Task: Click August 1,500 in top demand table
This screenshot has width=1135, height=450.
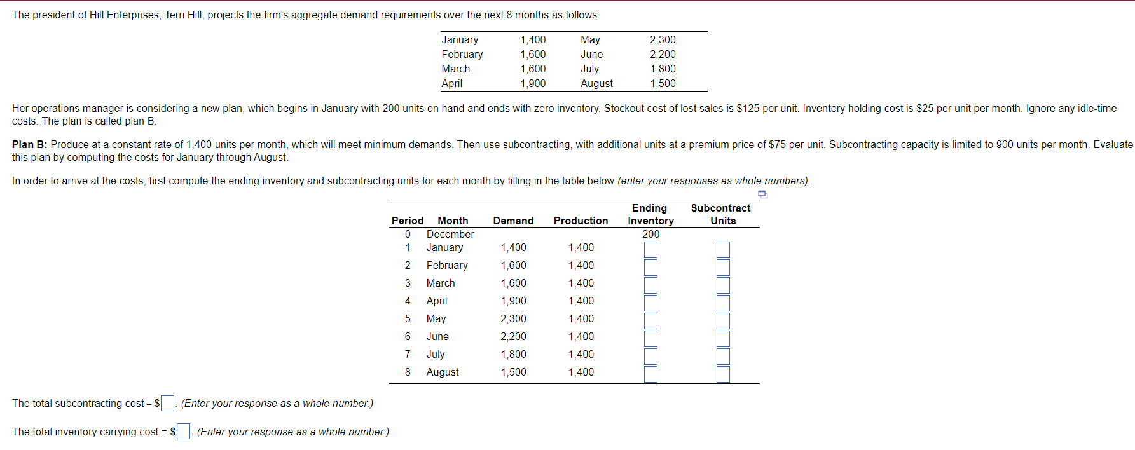Action: (x=663, y=83)
